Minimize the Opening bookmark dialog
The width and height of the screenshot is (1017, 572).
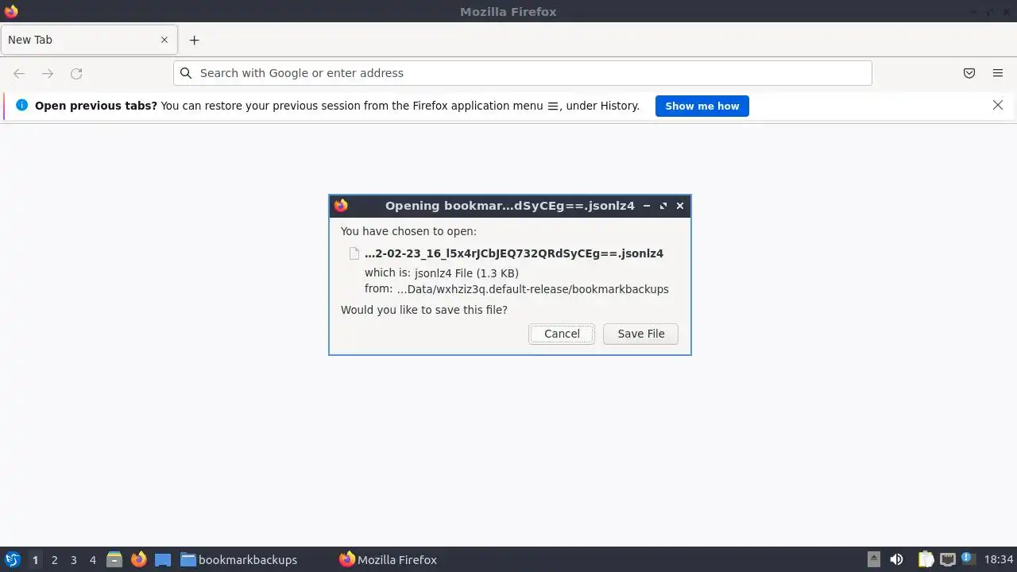point(647,206)
